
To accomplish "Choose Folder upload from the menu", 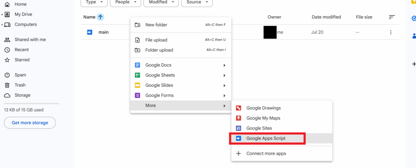I will coord(181,50).
